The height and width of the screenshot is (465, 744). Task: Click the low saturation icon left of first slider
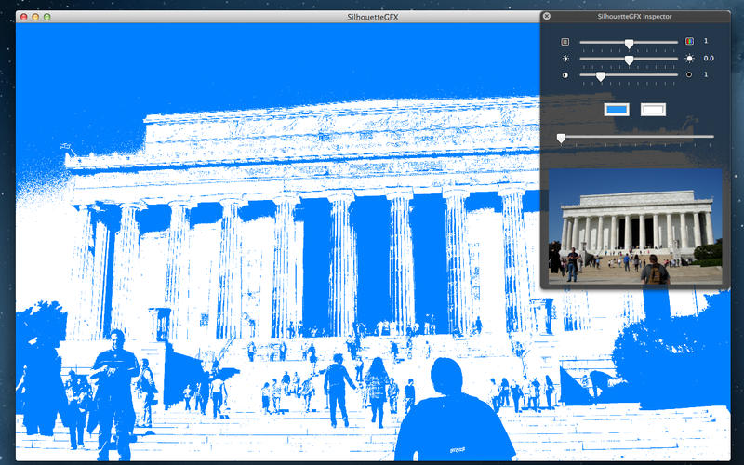click(565, 42)
